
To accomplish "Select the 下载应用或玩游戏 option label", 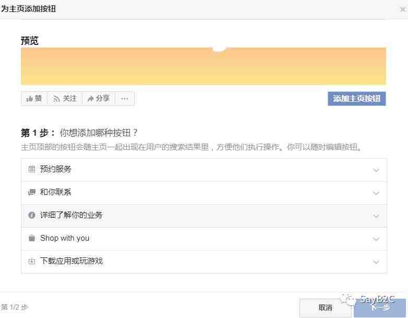I will click(71, 261).
